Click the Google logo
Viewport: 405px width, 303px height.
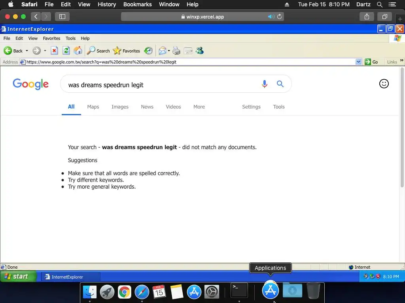pyautogui.click(x=31, y=84)
